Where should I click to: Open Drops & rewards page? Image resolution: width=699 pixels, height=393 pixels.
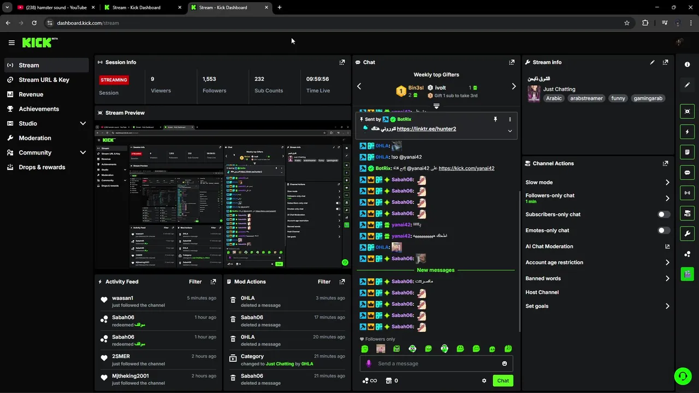[46, 167]
